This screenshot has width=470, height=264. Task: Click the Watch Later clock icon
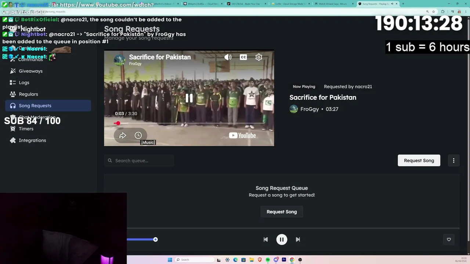(138, 136)
